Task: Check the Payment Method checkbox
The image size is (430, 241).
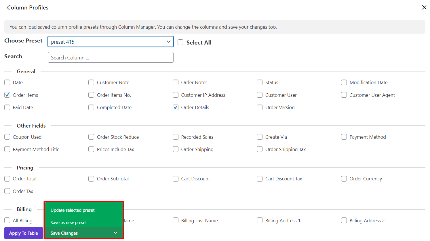Action: point(344,137)
